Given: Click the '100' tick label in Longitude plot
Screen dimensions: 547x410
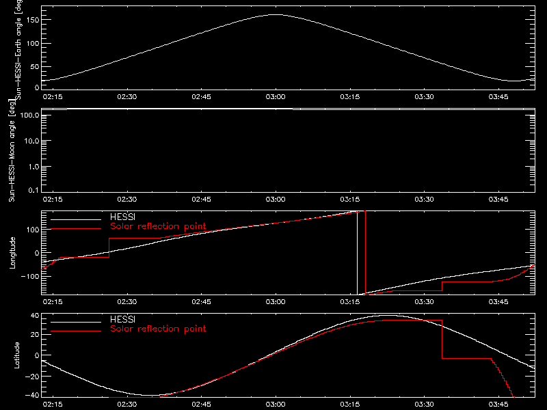Looking at the screenshot, I should click(33, 230).
